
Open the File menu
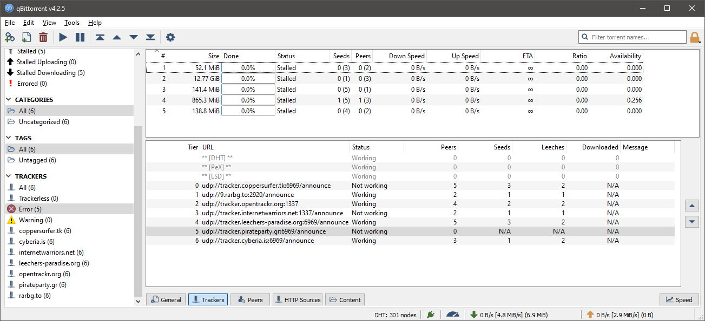pos(10,23)
